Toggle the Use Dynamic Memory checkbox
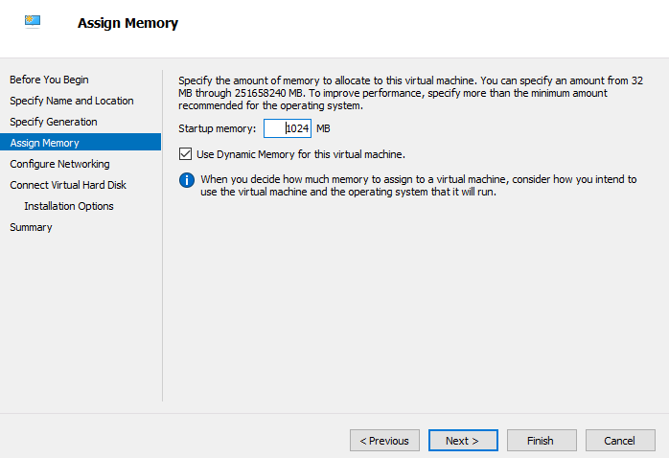Image resolution: width=669 pixels, height=458 pixels. (186, 153)
